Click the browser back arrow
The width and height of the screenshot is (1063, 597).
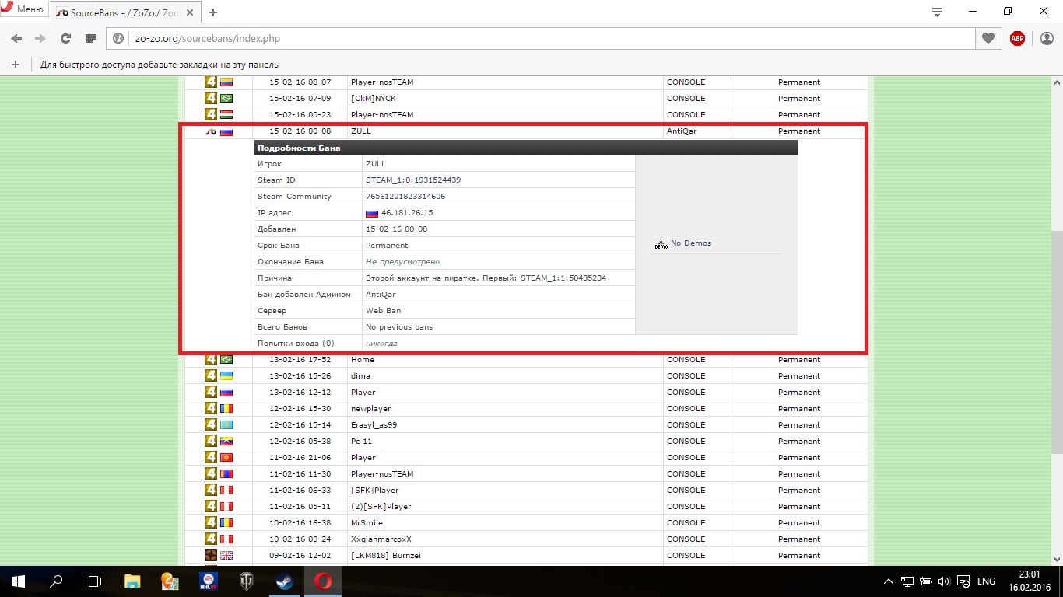tap(16, 38)
